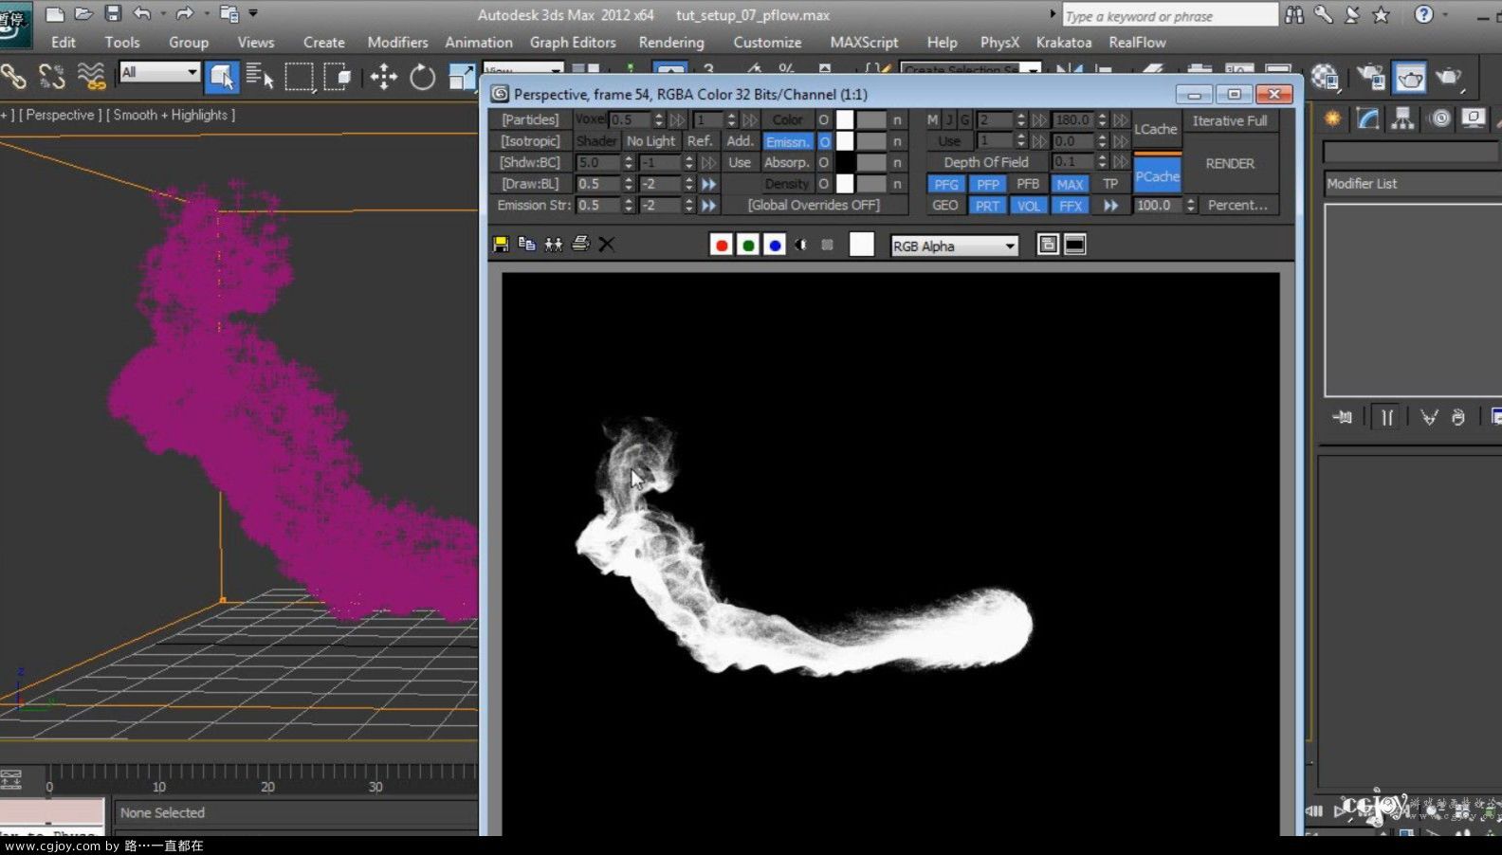Click the white color swatch beside RGB Alpha
The image size is (1502, 855).
862,245
